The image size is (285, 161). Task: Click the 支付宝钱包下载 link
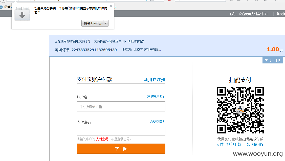click(x=229, y=145)
